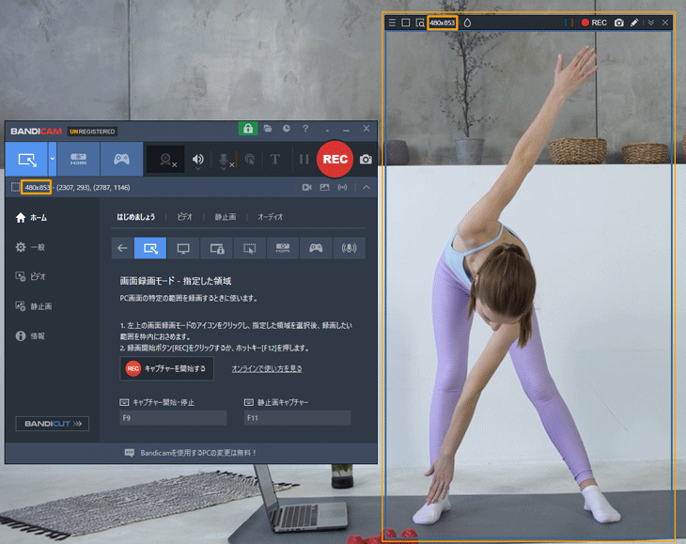The image size is (686, 544).
Task: Open the output folder icon in title bar
Action: tap(268, 129)
